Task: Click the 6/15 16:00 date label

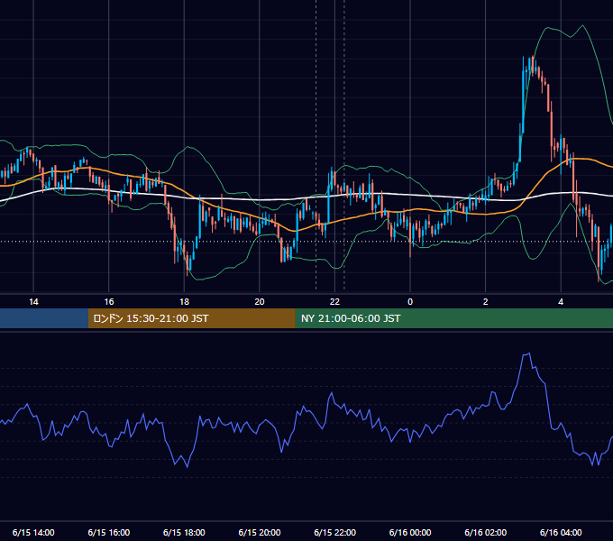Action: (x=109, y=532)
